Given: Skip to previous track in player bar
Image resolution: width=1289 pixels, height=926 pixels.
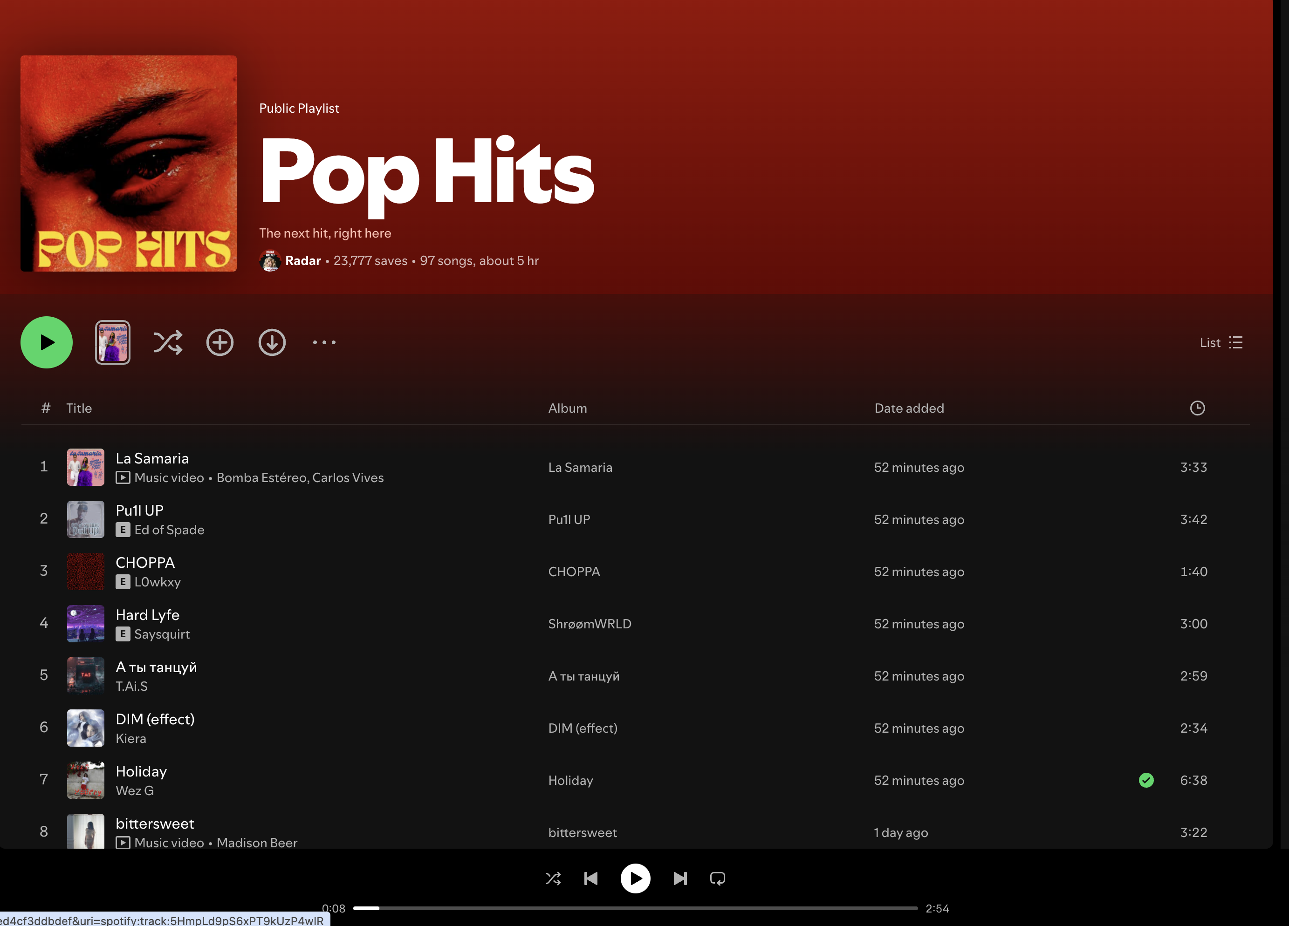Looking at the screenshot, I should [x=591, y=879].
